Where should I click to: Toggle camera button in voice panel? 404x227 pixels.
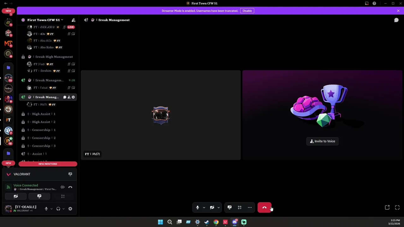pos(16,196)
